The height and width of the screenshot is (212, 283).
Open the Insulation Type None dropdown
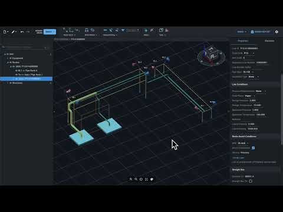pos(254,77)
